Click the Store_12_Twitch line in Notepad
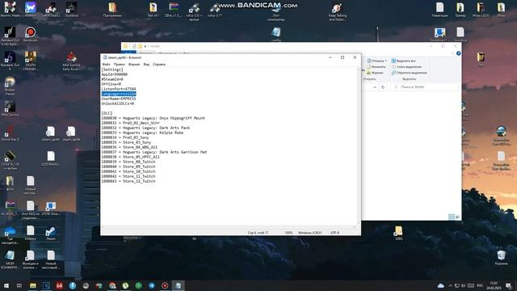517x291 pixels. point(128,181)
